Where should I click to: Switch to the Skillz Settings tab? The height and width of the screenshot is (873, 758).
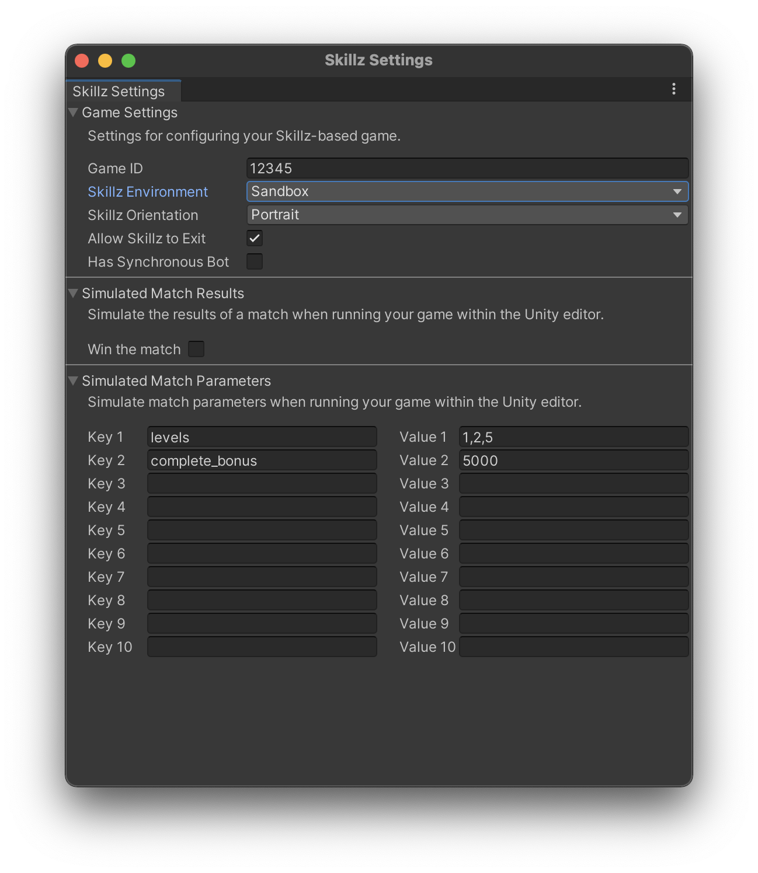click(123, 91)
